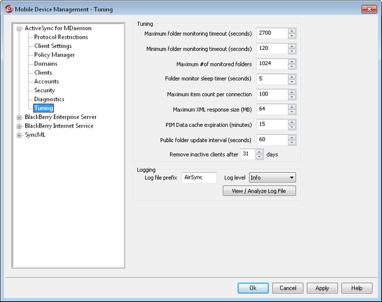Decrease folder monitor sleep timer
Viewport: 382px width, 302px height.
tap(292, 82)
